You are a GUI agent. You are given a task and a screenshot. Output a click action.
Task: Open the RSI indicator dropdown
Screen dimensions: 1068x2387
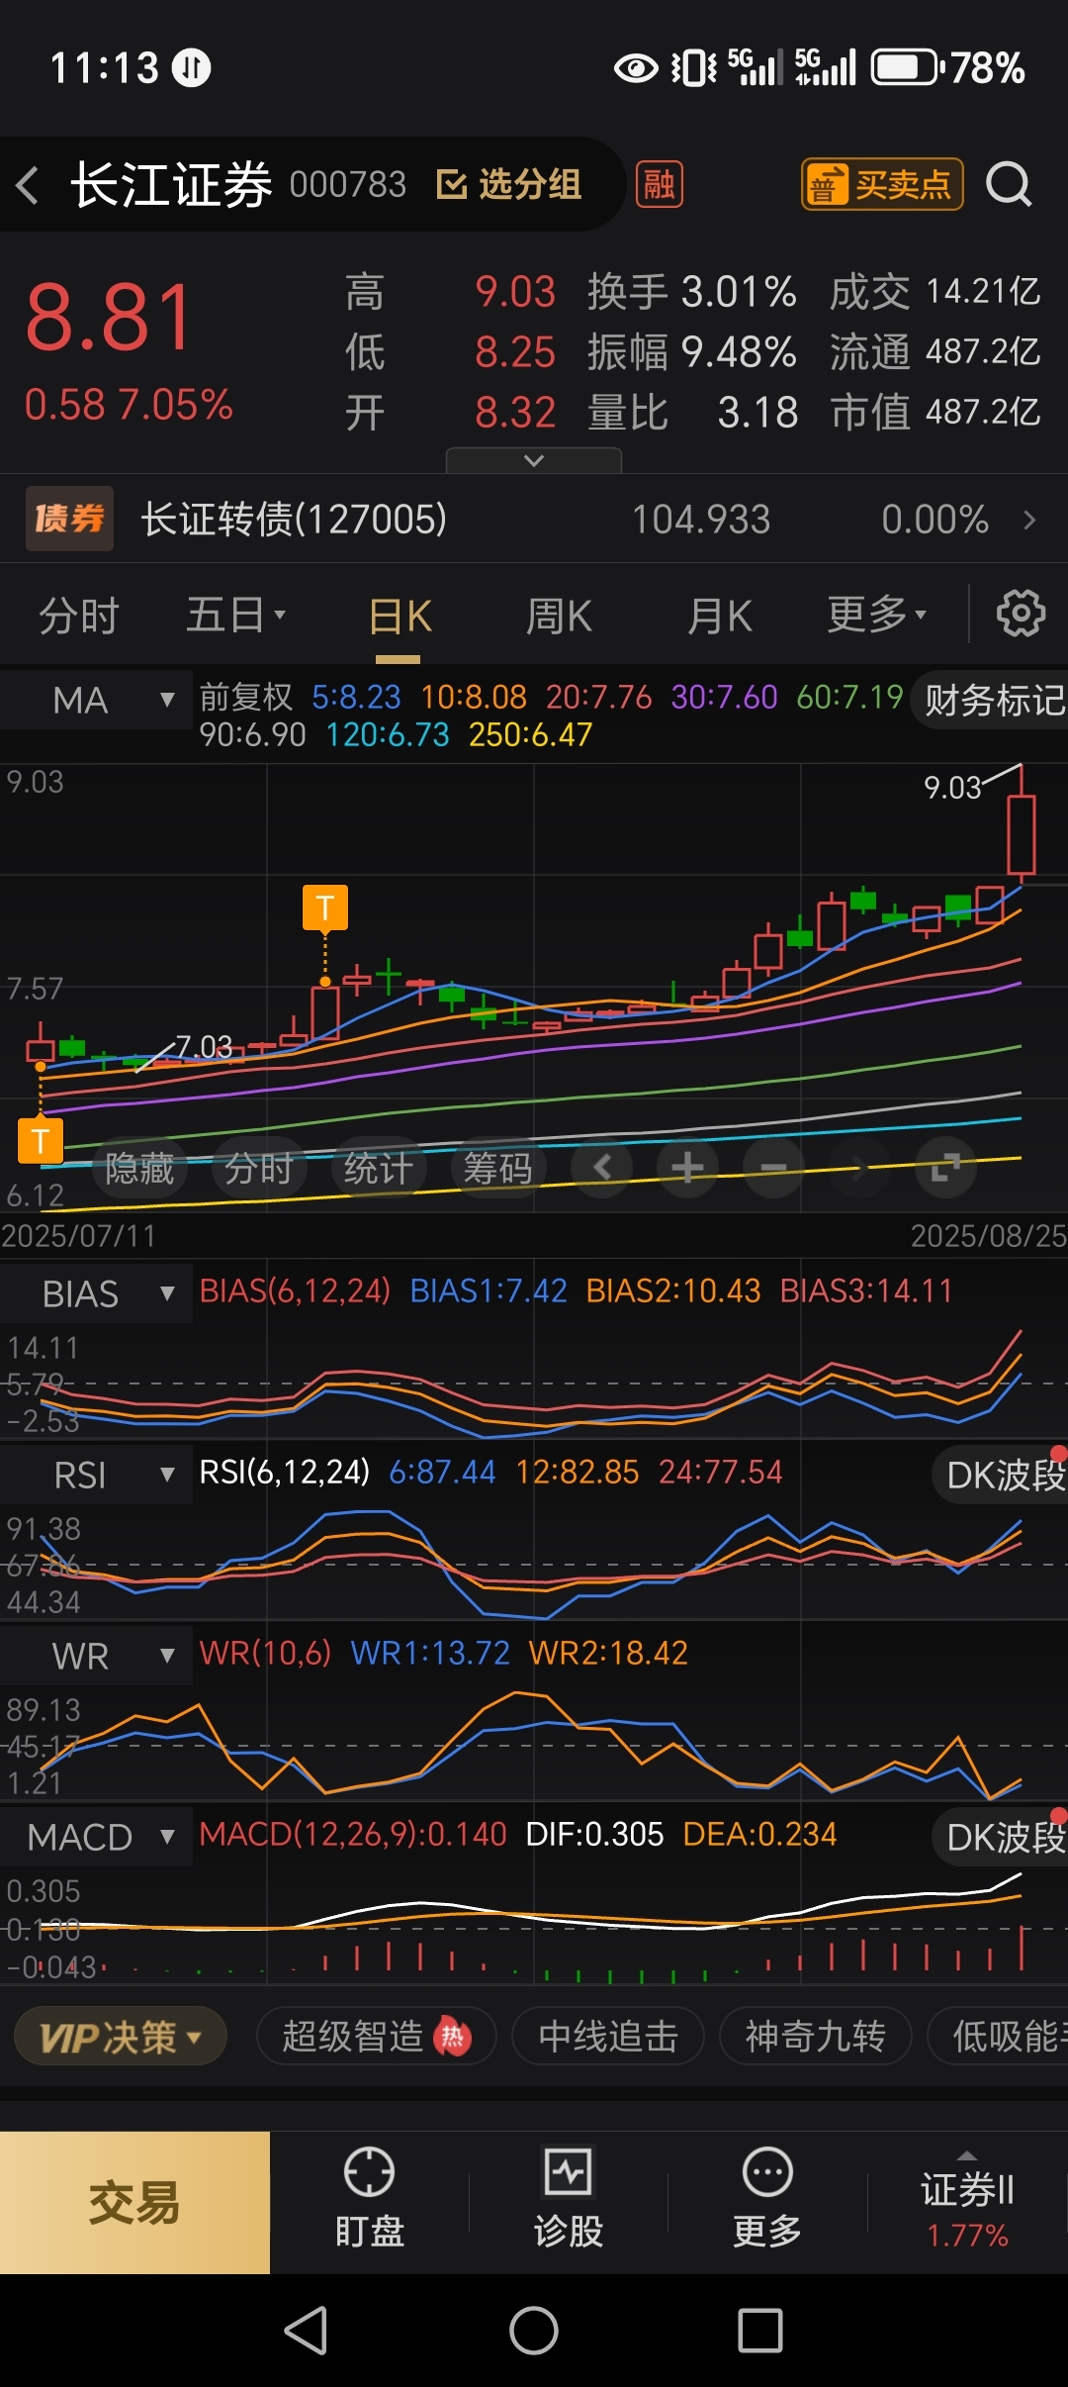[x=97, y=1475]
